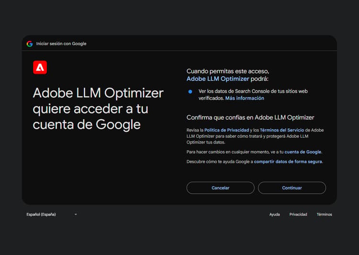
Task: Open compartir datos de forma segura link
Action: (288, 162)
